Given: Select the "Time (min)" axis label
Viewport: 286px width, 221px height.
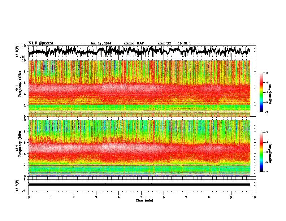Looking at the screenshot, I should coord(144,200).
